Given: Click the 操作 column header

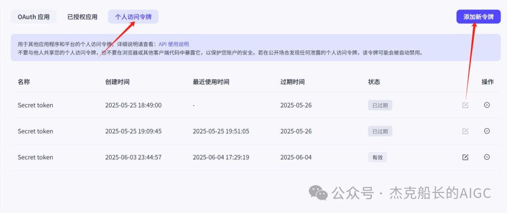Looking at the screenshot, I should (488, 82).
